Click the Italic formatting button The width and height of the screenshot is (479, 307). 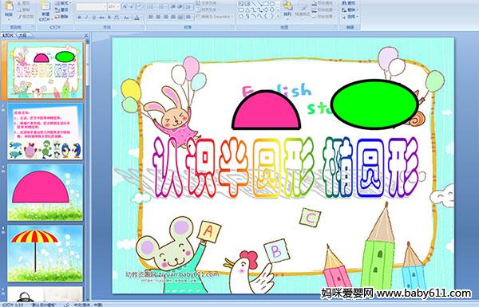86,18
